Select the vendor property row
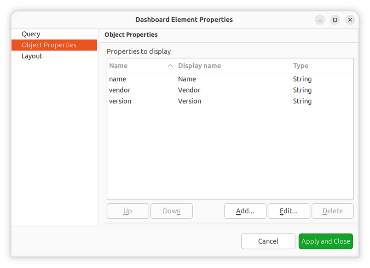370x268 pixels. (120, 90)
